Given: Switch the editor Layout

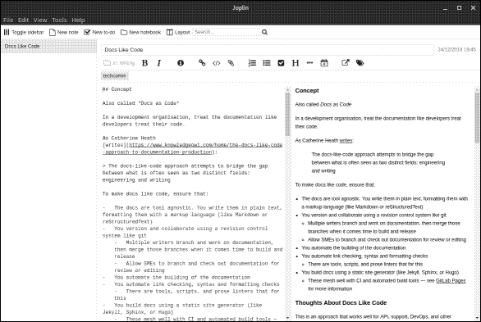Looking at the screenshot, I should point(178,32).
